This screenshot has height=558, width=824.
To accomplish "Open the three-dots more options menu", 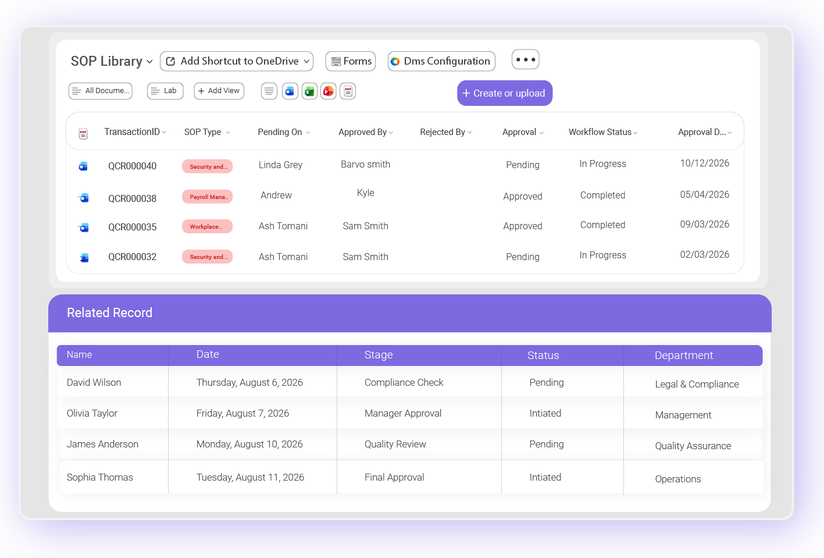I will (526, 59).
